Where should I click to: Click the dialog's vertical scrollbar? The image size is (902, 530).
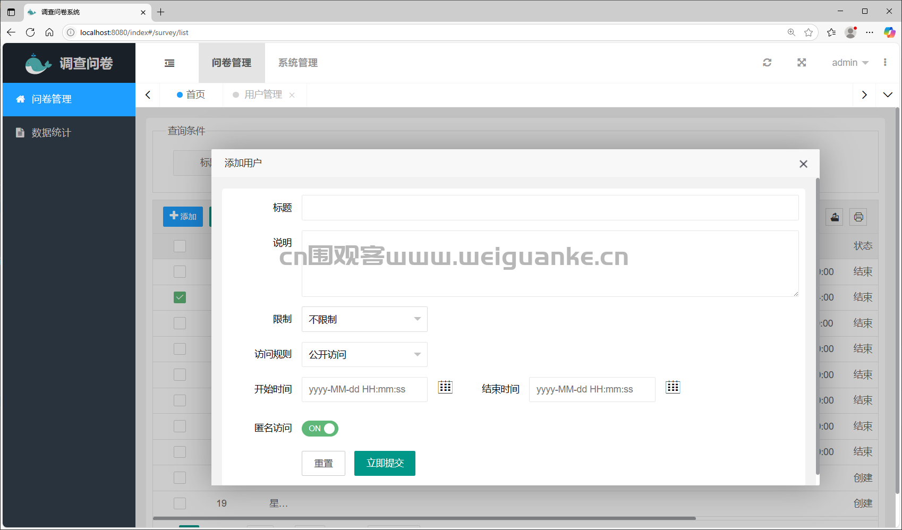[818, 327]
